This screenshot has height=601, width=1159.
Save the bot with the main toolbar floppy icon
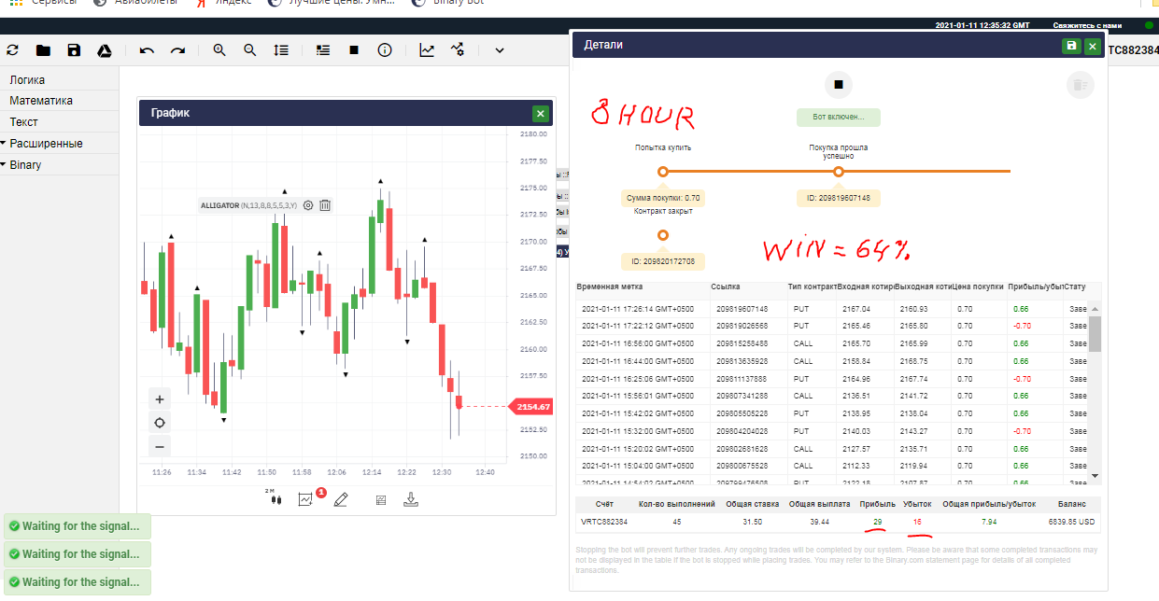tap(74, 50)
